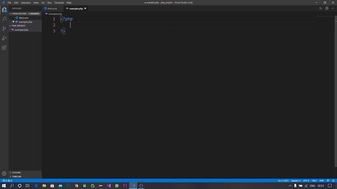The image size is (337, 189).
Task: Open the notifications bell in status bar
Action: pos(333,181)
